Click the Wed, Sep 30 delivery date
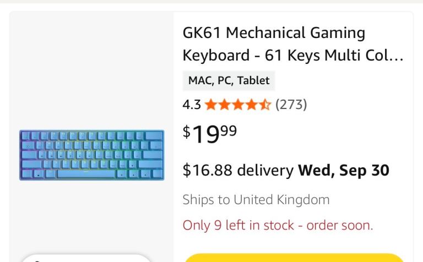 pos(344,170)
